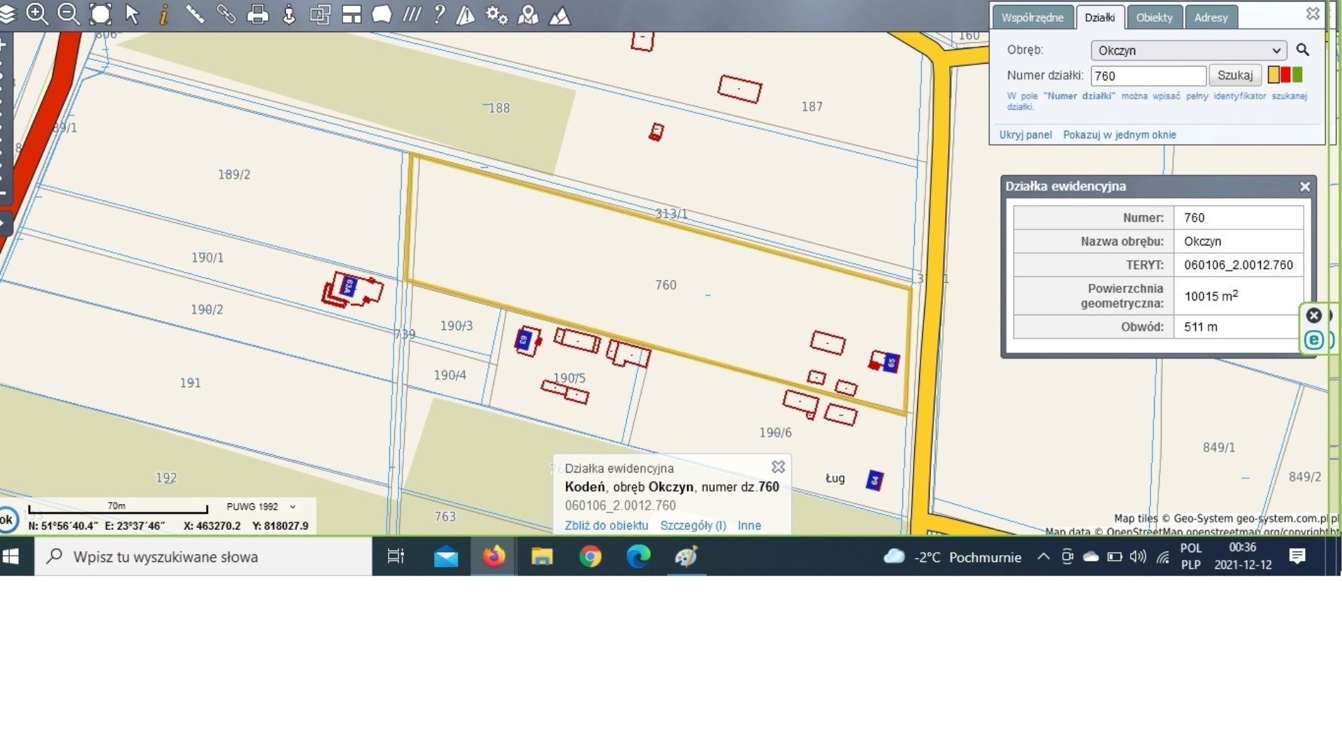The height and width of the screenshot is (755, 1342).
Task: Switch to the Współrzędne tab
Action: pyautogui.click(x=1032, y=17)
